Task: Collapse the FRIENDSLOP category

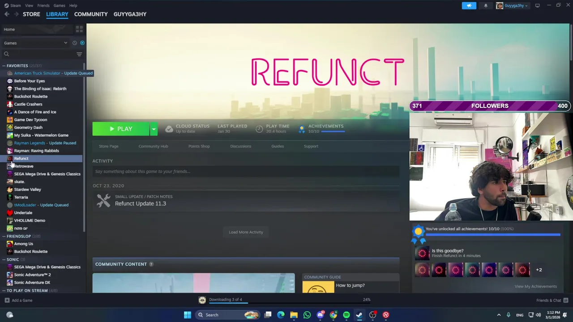Action: coord(4,236)
